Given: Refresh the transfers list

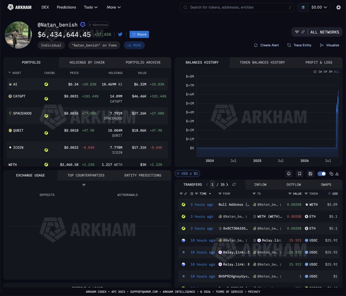Looking at the screenshot, I should point(234,184).
